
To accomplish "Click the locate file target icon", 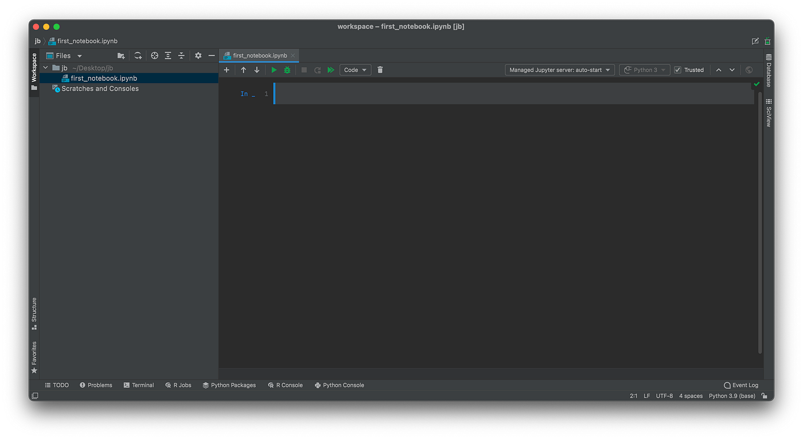I will (x=154, y=56).
